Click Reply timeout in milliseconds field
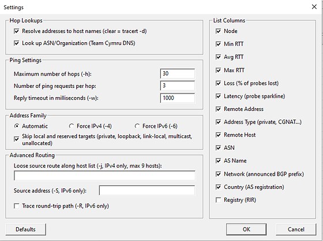The width and height of the screenshot is (323, 241). (178, 98)
